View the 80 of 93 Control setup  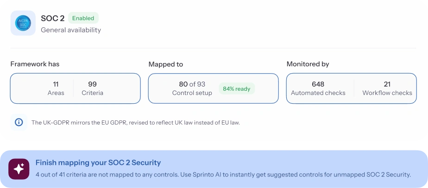click(192, 88)
